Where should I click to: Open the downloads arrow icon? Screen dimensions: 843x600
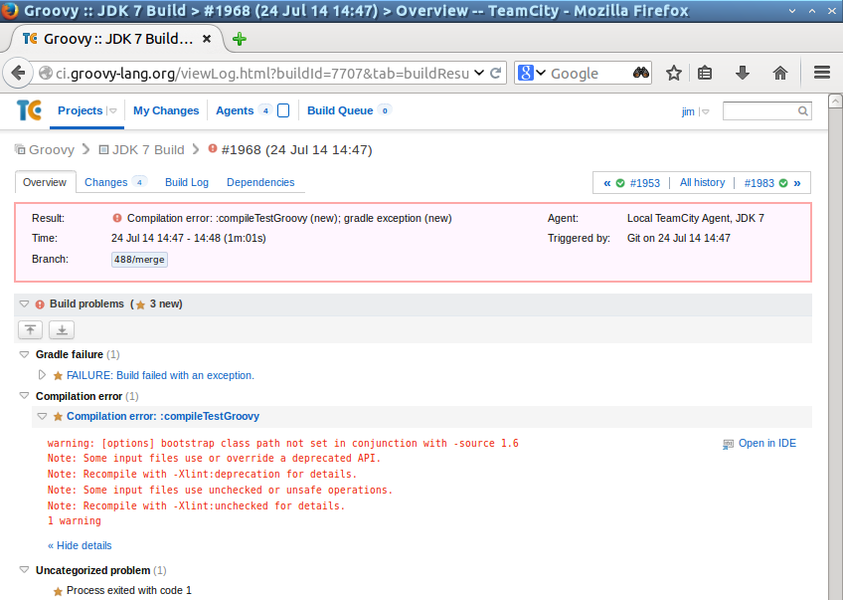click(x=743, y=73)
